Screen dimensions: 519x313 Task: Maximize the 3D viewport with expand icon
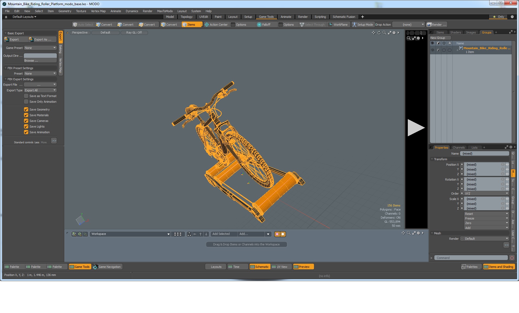point(389,33)
